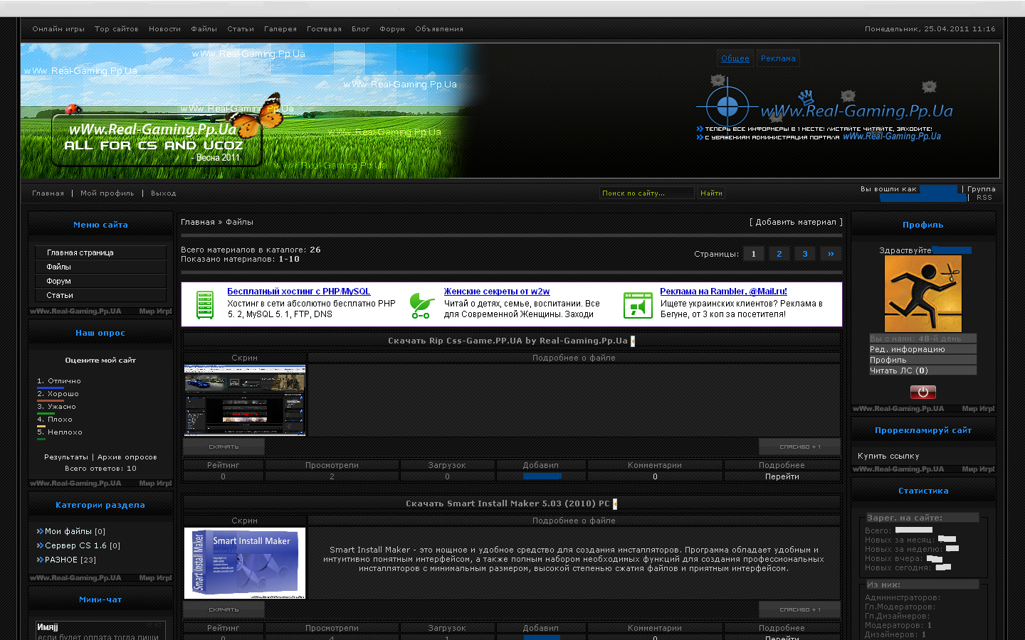The height and width of the screenshot is (640, 1025).
Task: Click the Выход link
Action: coord(163,193)
